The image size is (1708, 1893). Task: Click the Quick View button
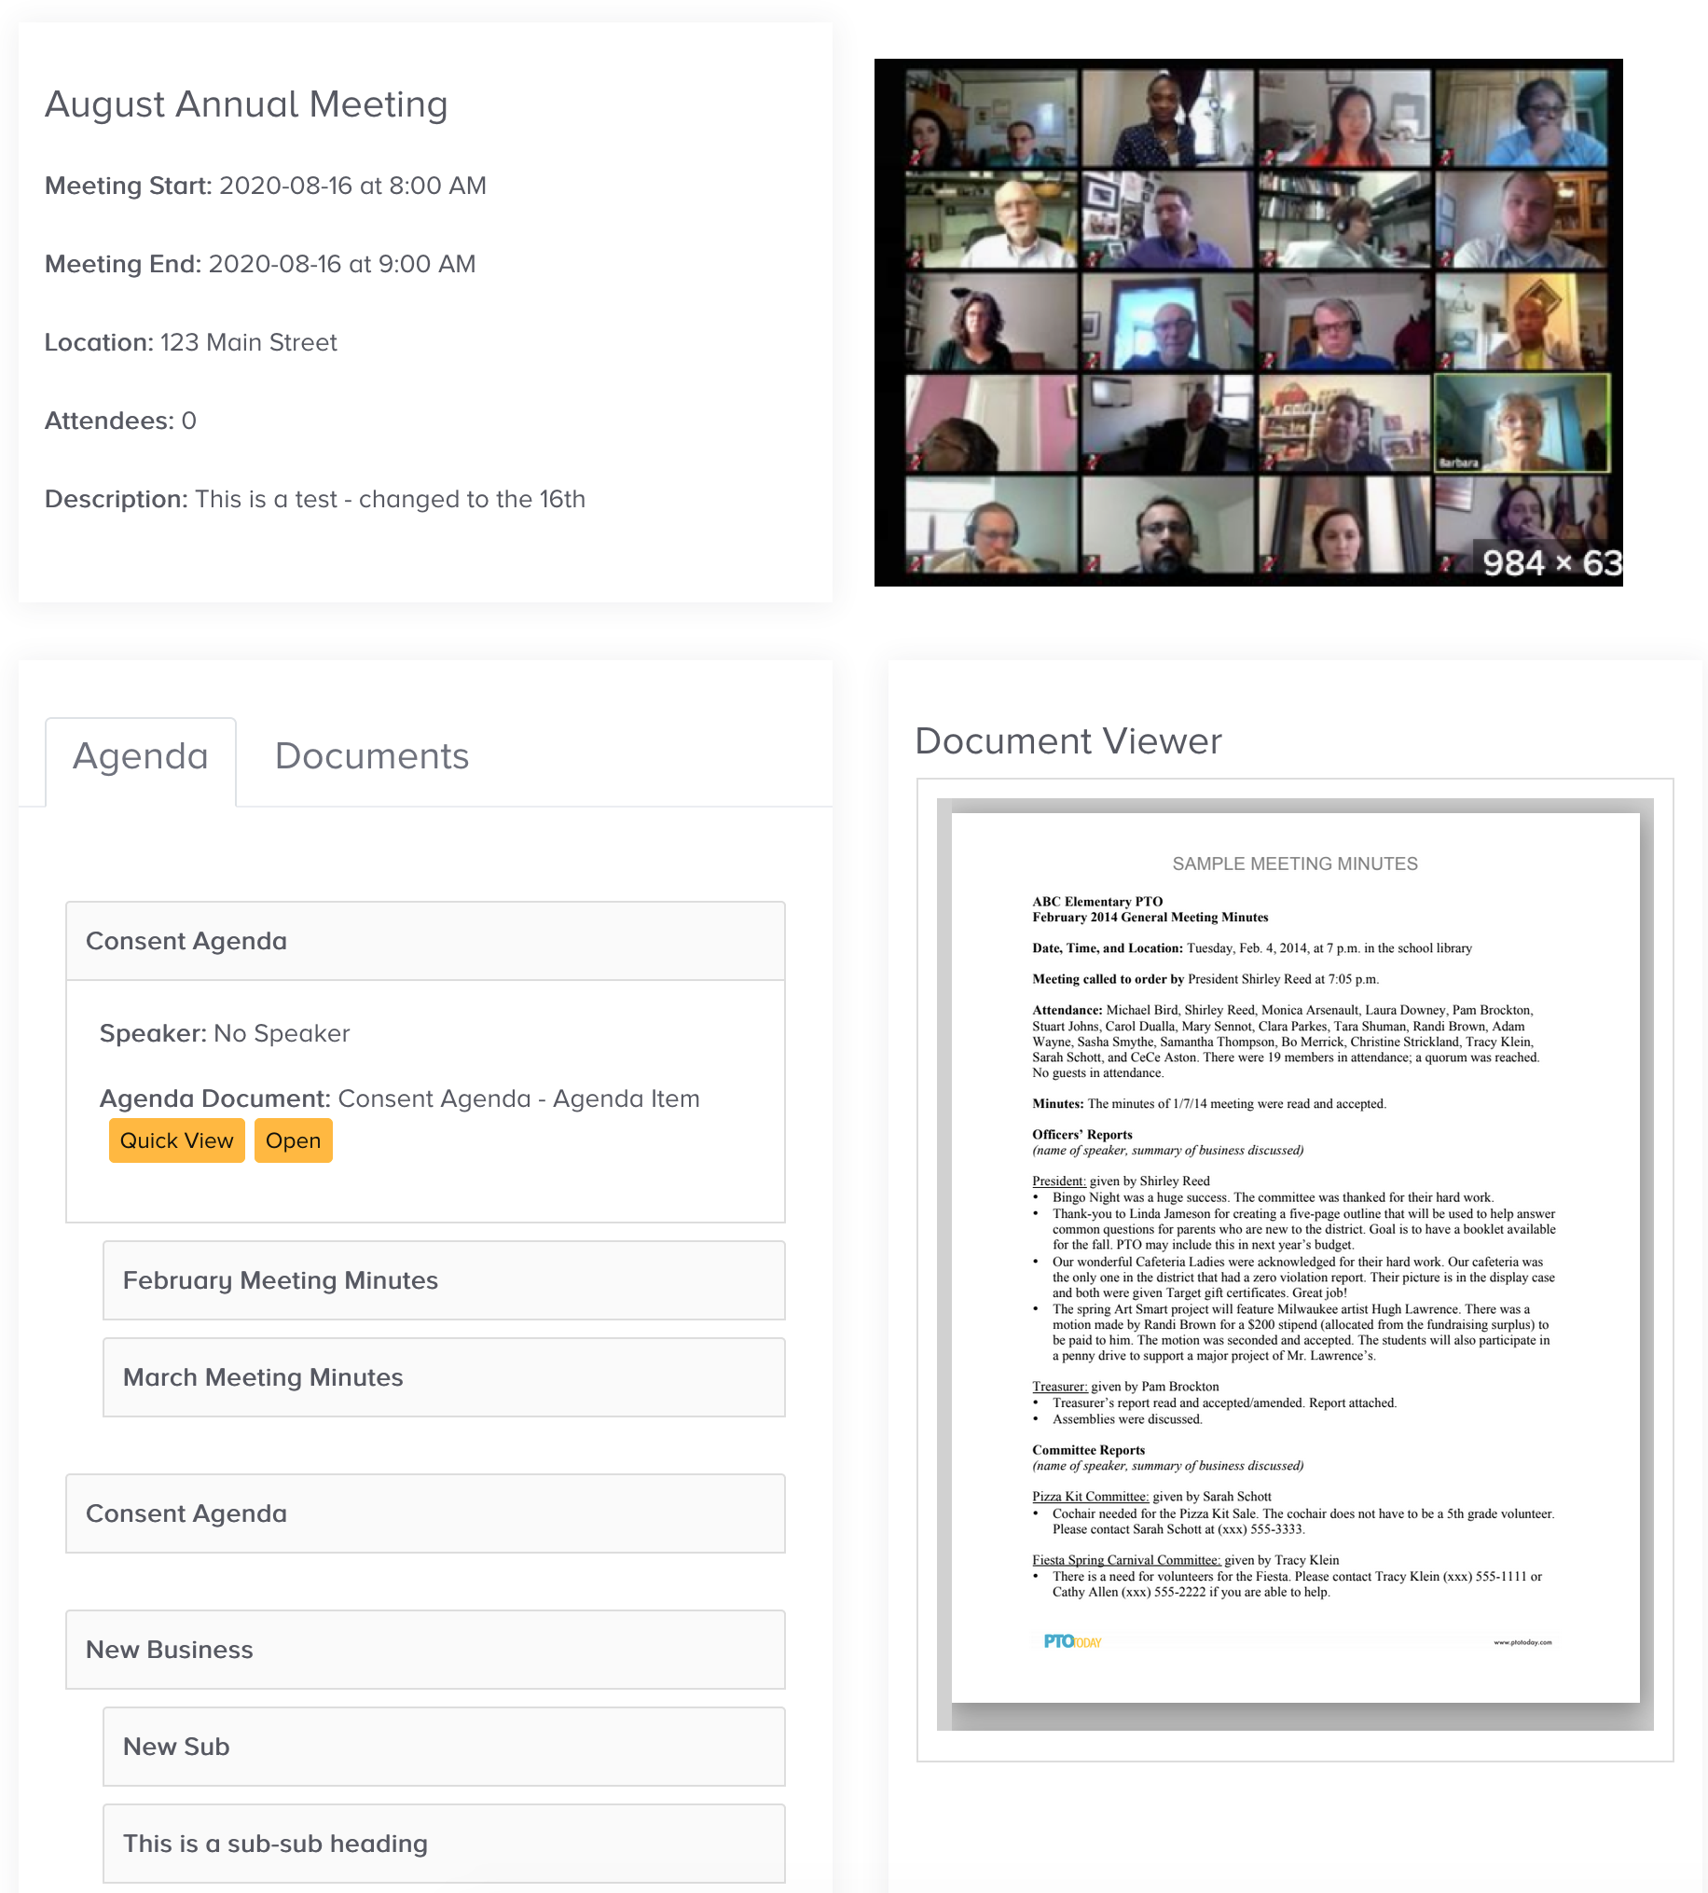[x=176, y=1140]
